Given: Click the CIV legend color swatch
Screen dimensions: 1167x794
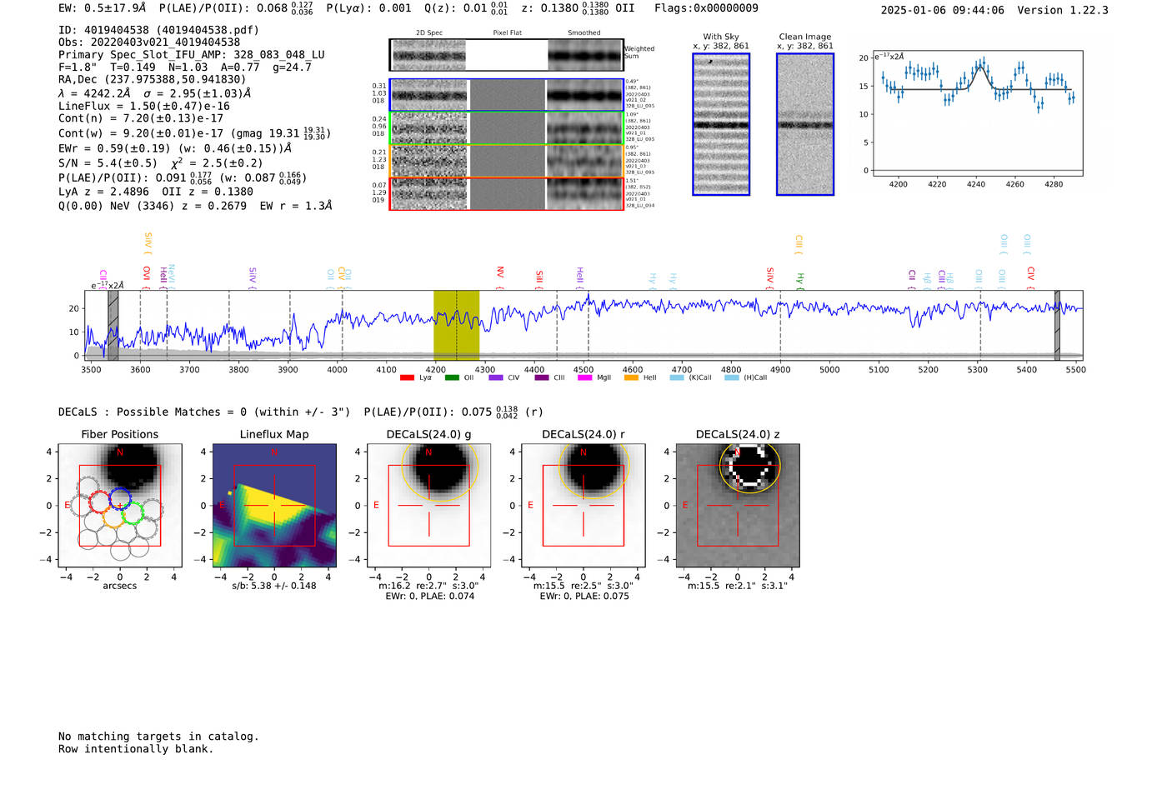Looking at the screenshot, I should [496, 377].
